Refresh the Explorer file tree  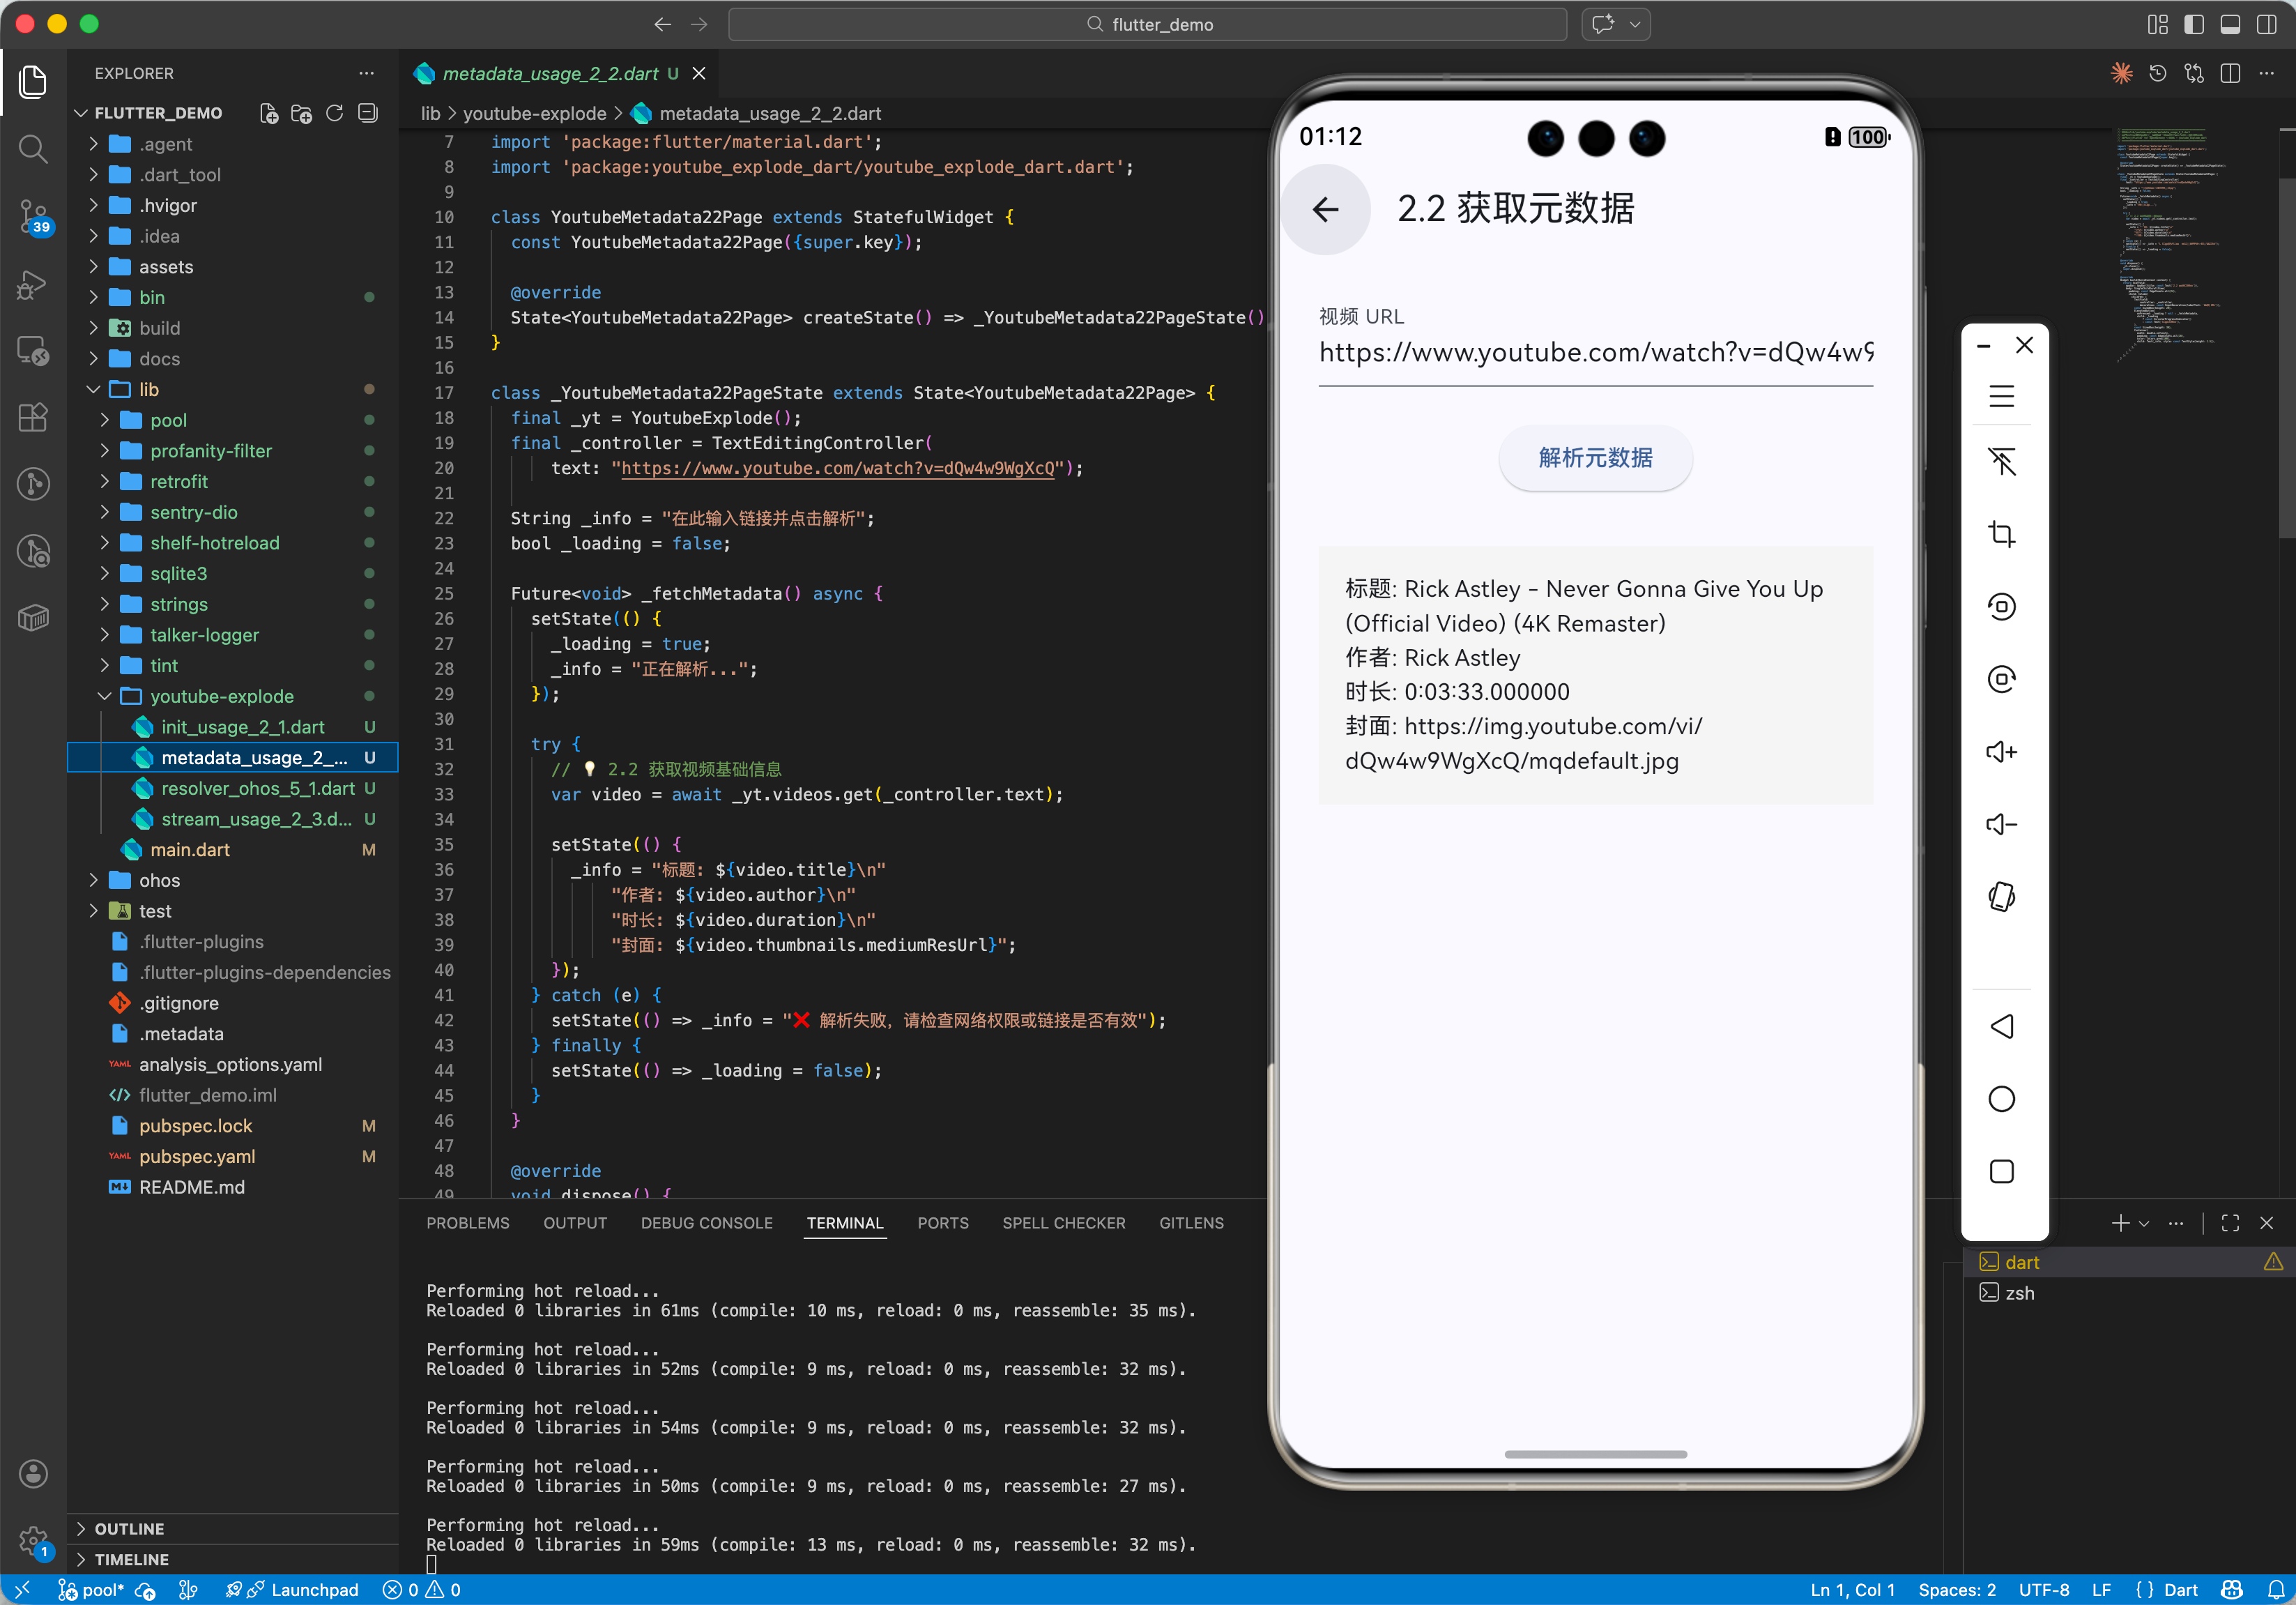335,113
